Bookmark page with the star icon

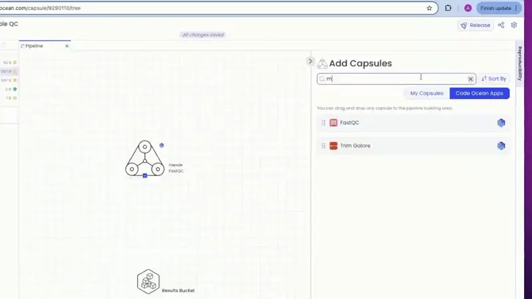tap(429, 8)
